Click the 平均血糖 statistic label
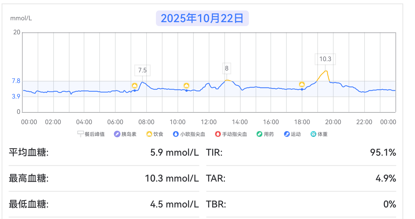 (x=29, y=153)
